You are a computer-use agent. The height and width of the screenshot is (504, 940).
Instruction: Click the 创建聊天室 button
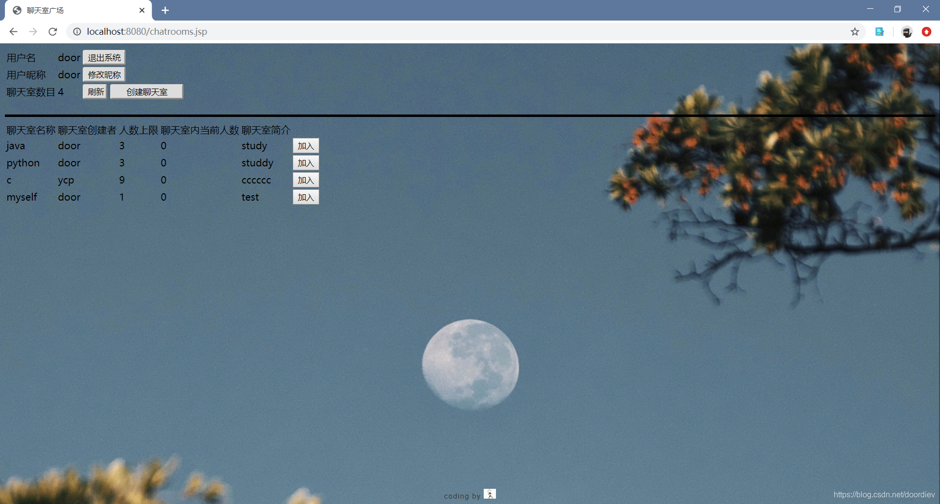coord(147,92)
